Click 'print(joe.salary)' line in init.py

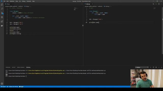coord(15,34)
